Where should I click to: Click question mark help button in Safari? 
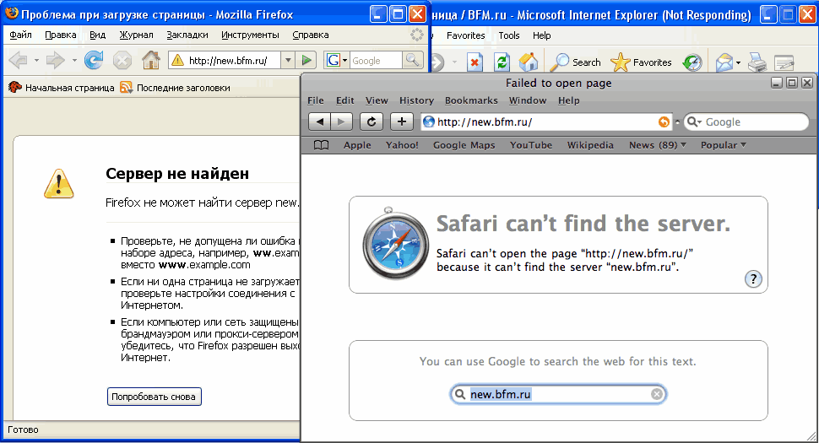(x=752, y=279)
